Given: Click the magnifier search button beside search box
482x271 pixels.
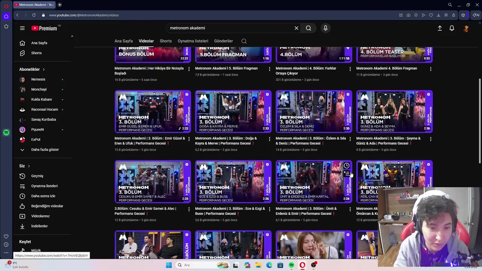Looking at the screenshot, I should click(308, 28).
